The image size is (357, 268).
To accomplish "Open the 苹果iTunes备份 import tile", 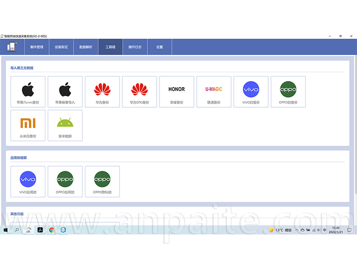I will point(28,92).
